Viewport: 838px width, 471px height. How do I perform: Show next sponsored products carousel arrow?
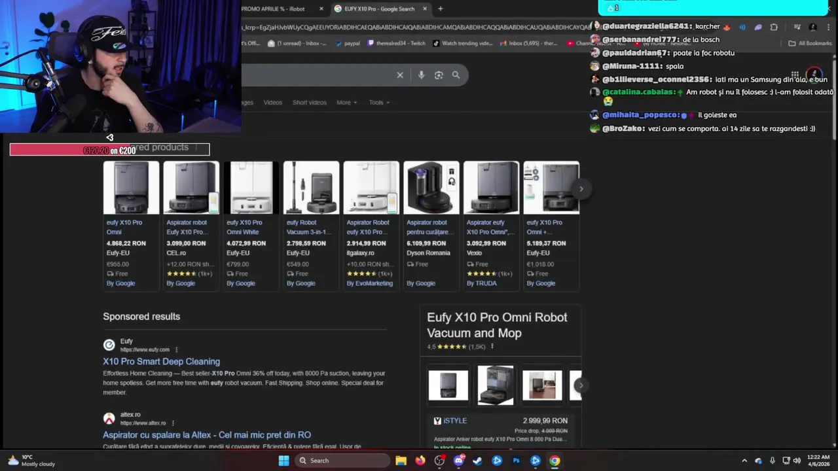[x=581, y=189]
